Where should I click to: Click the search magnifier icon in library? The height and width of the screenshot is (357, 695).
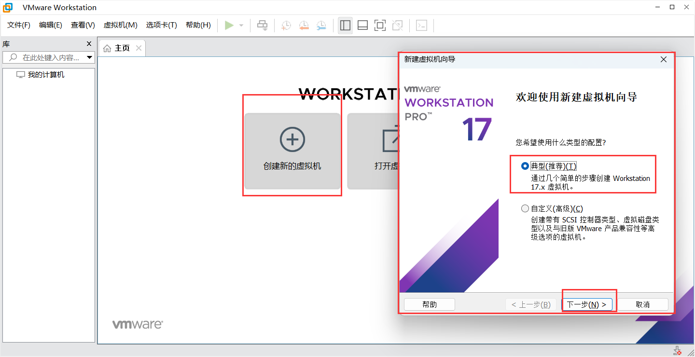click(13, 57)
